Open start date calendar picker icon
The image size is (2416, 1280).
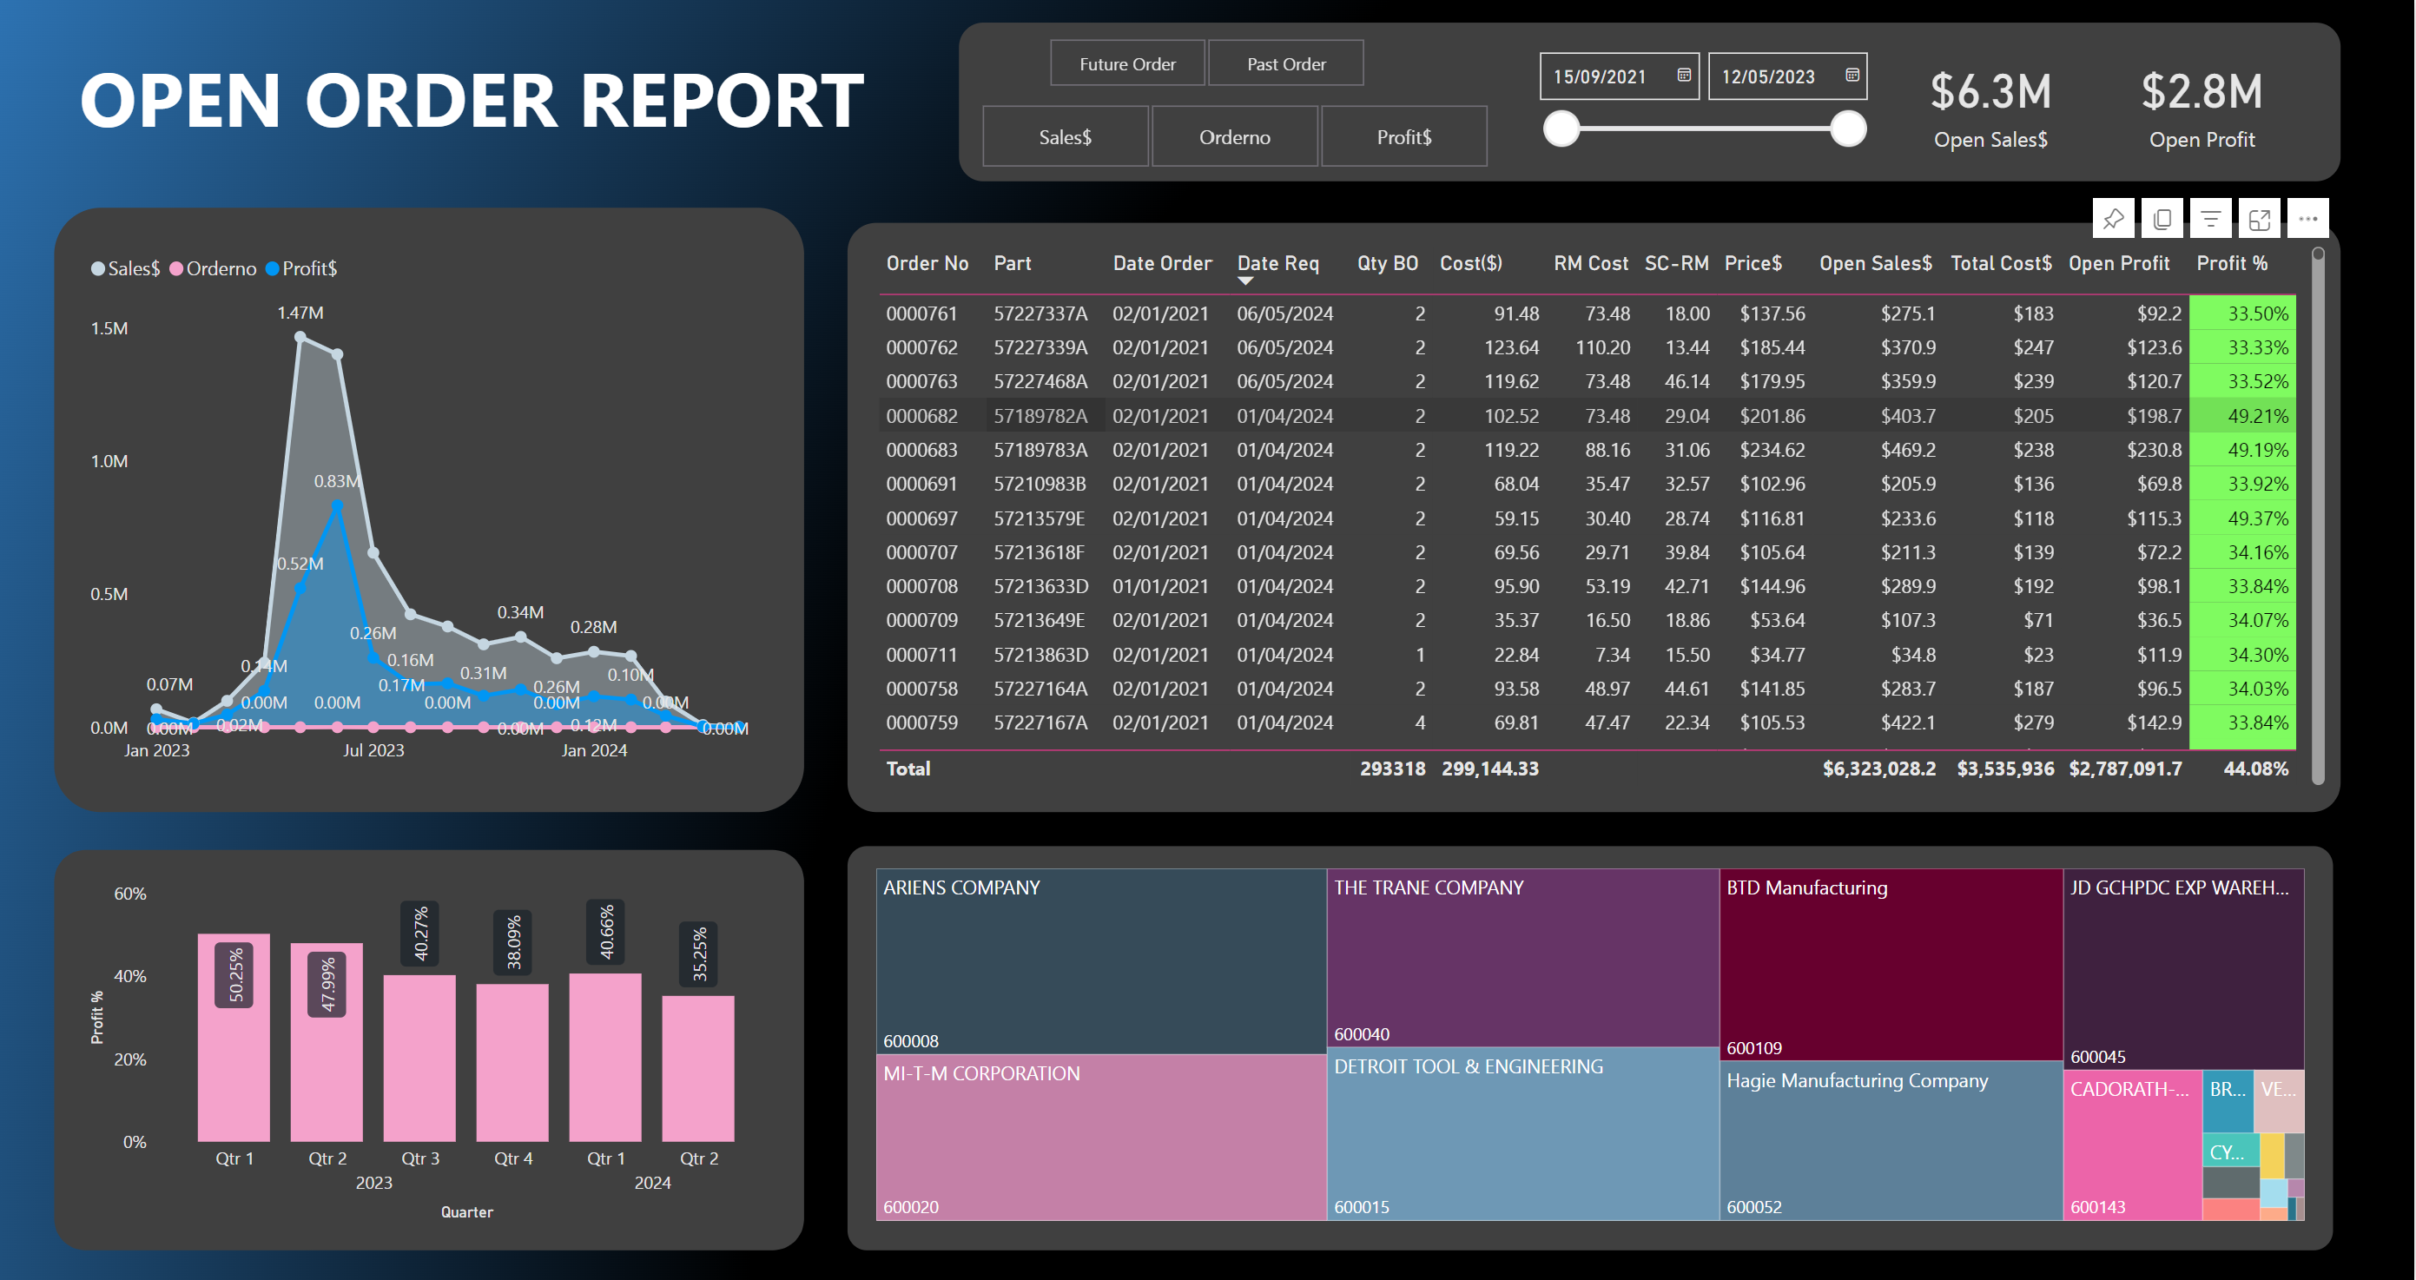pos(1684,75)
